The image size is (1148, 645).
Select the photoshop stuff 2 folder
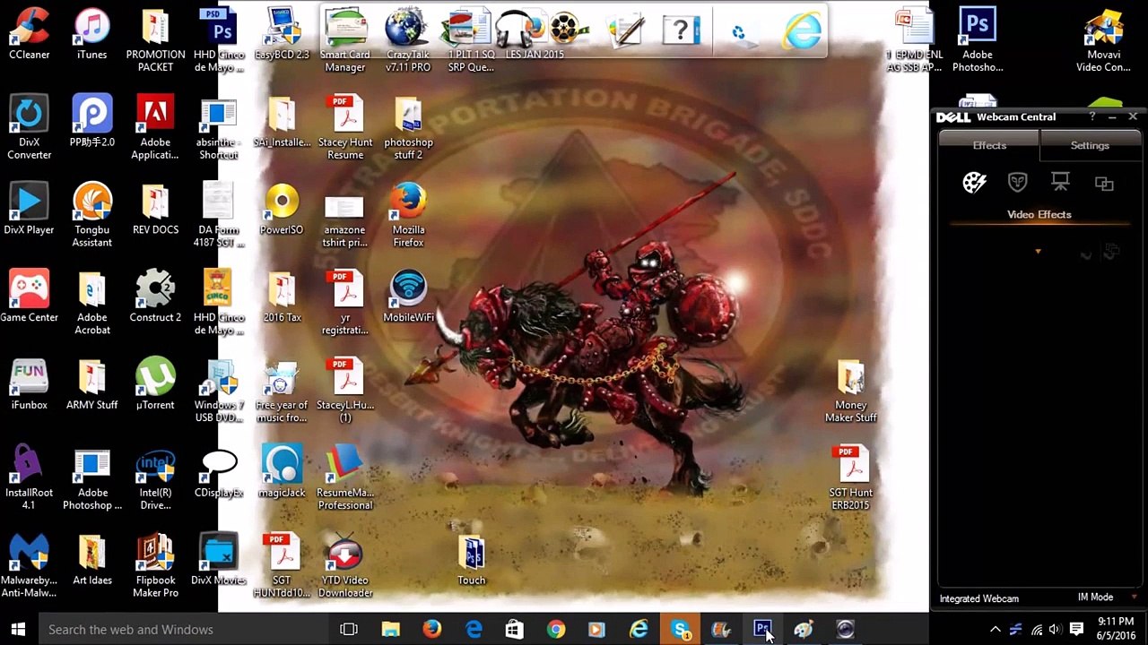pyautogui.click(x=408, y=128)
